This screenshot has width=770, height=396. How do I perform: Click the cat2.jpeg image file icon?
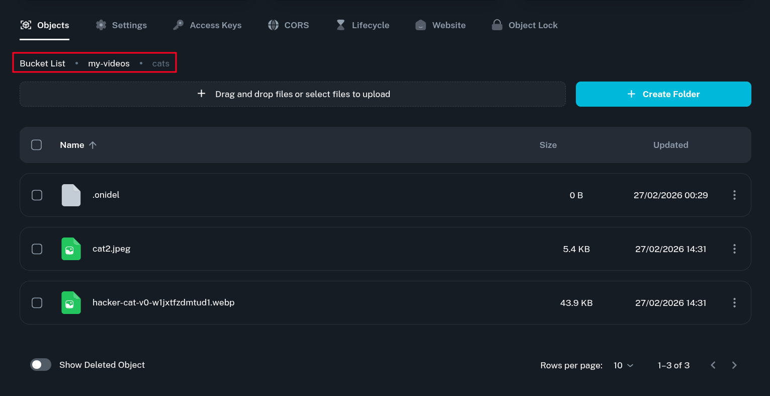tap(71, 249)
